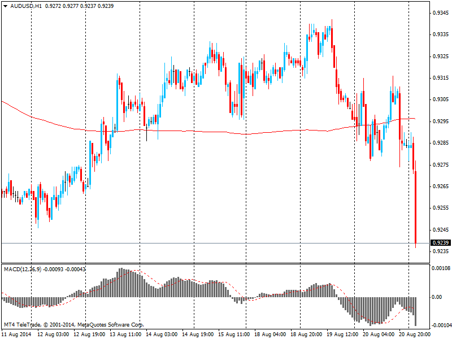Click the 20 Aug 20:00 time label
This screenshot has width=452, height=339.
point(415,334)
